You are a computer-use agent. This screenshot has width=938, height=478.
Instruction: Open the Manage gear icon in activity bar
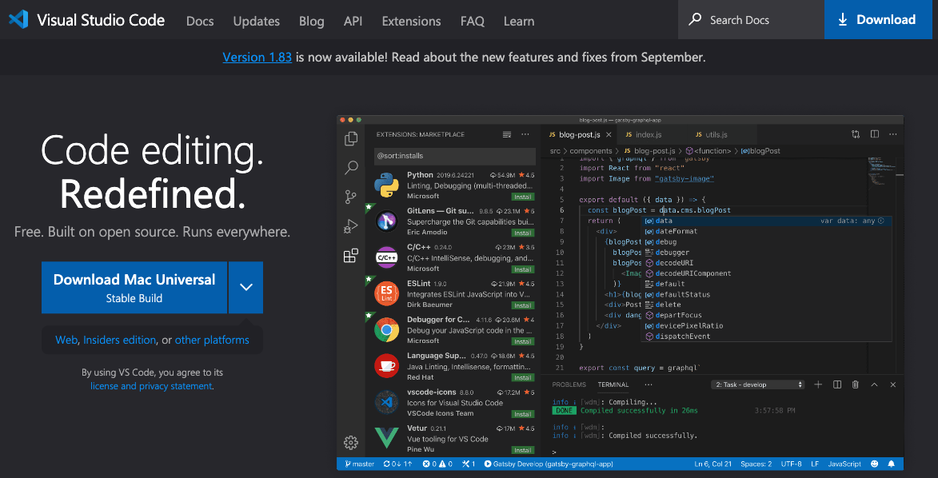pos(351,443)
